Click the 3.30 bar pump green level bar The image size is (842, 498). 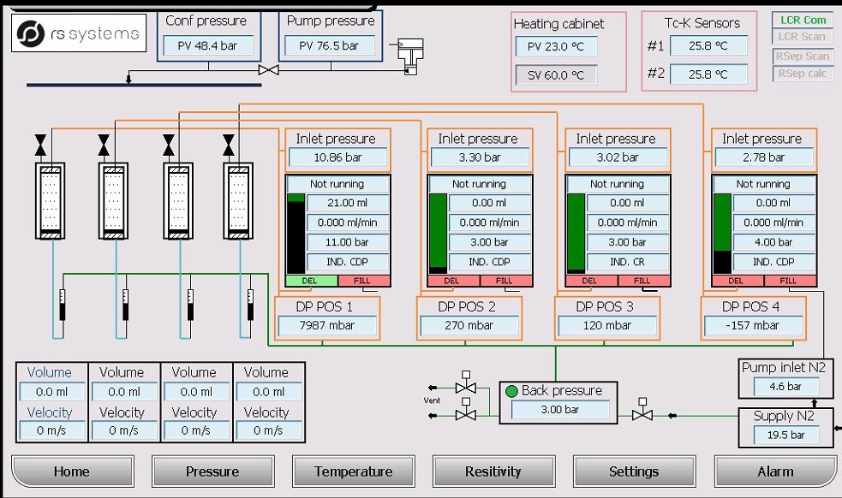pyautogui.click(x=438, y=234)
